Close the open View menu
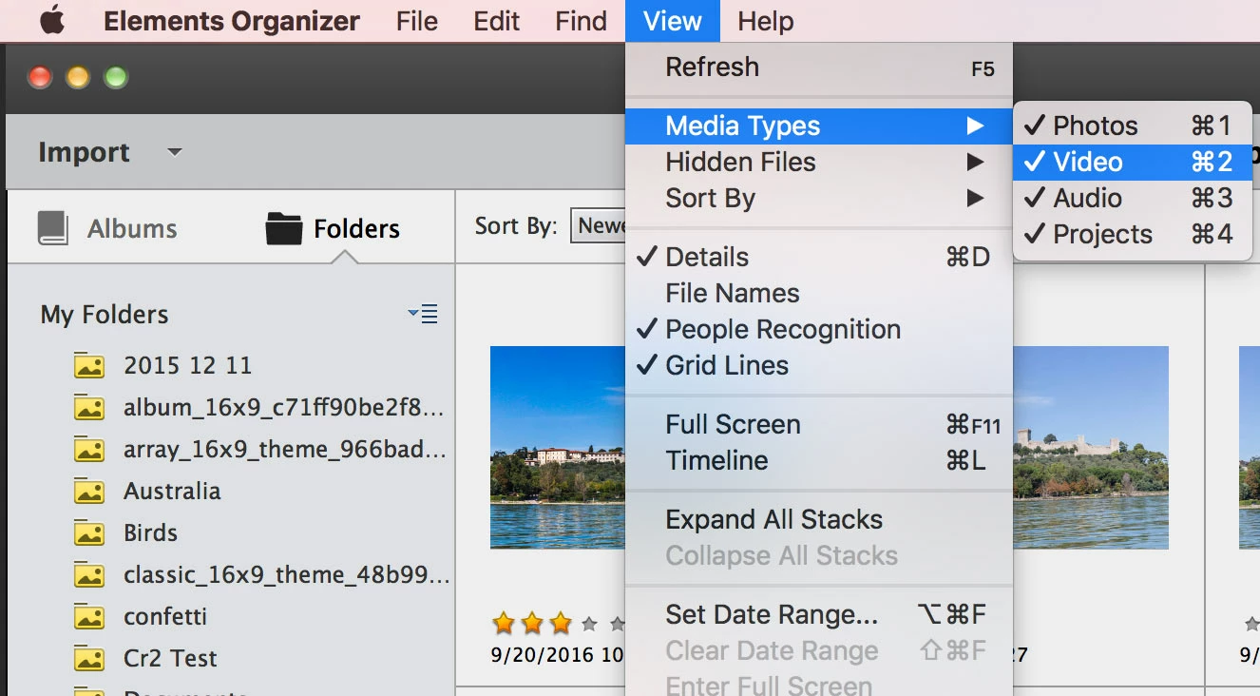Viewport: 1260px width, 696px height. (x=673, y=21)
